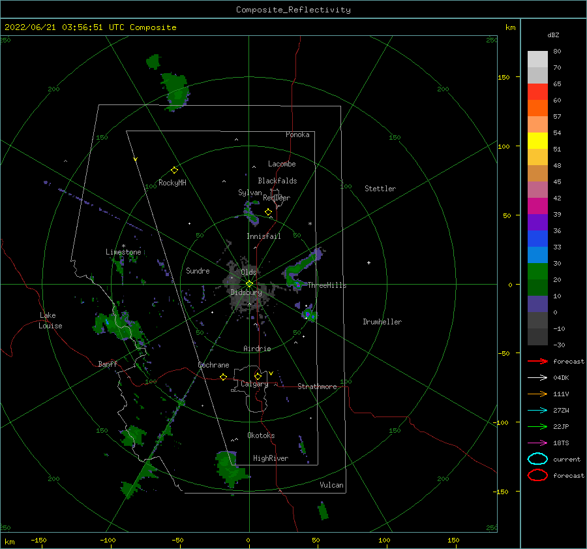Click the Okotoks city label
The height and width of the screenshot is (549, 587).
261,435
